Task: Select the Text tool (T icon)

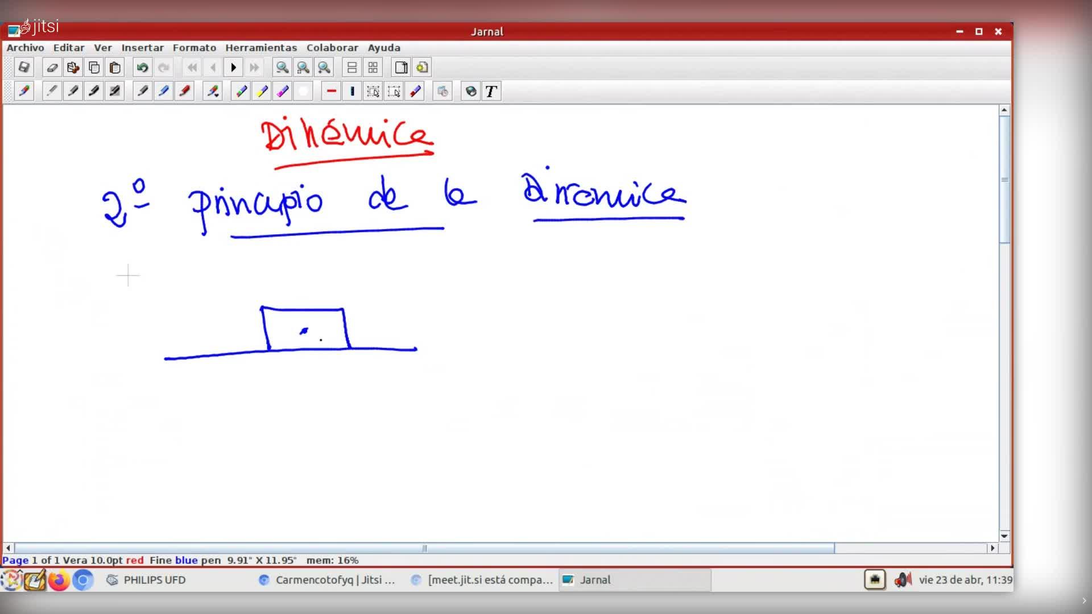Action: [491, 92]
